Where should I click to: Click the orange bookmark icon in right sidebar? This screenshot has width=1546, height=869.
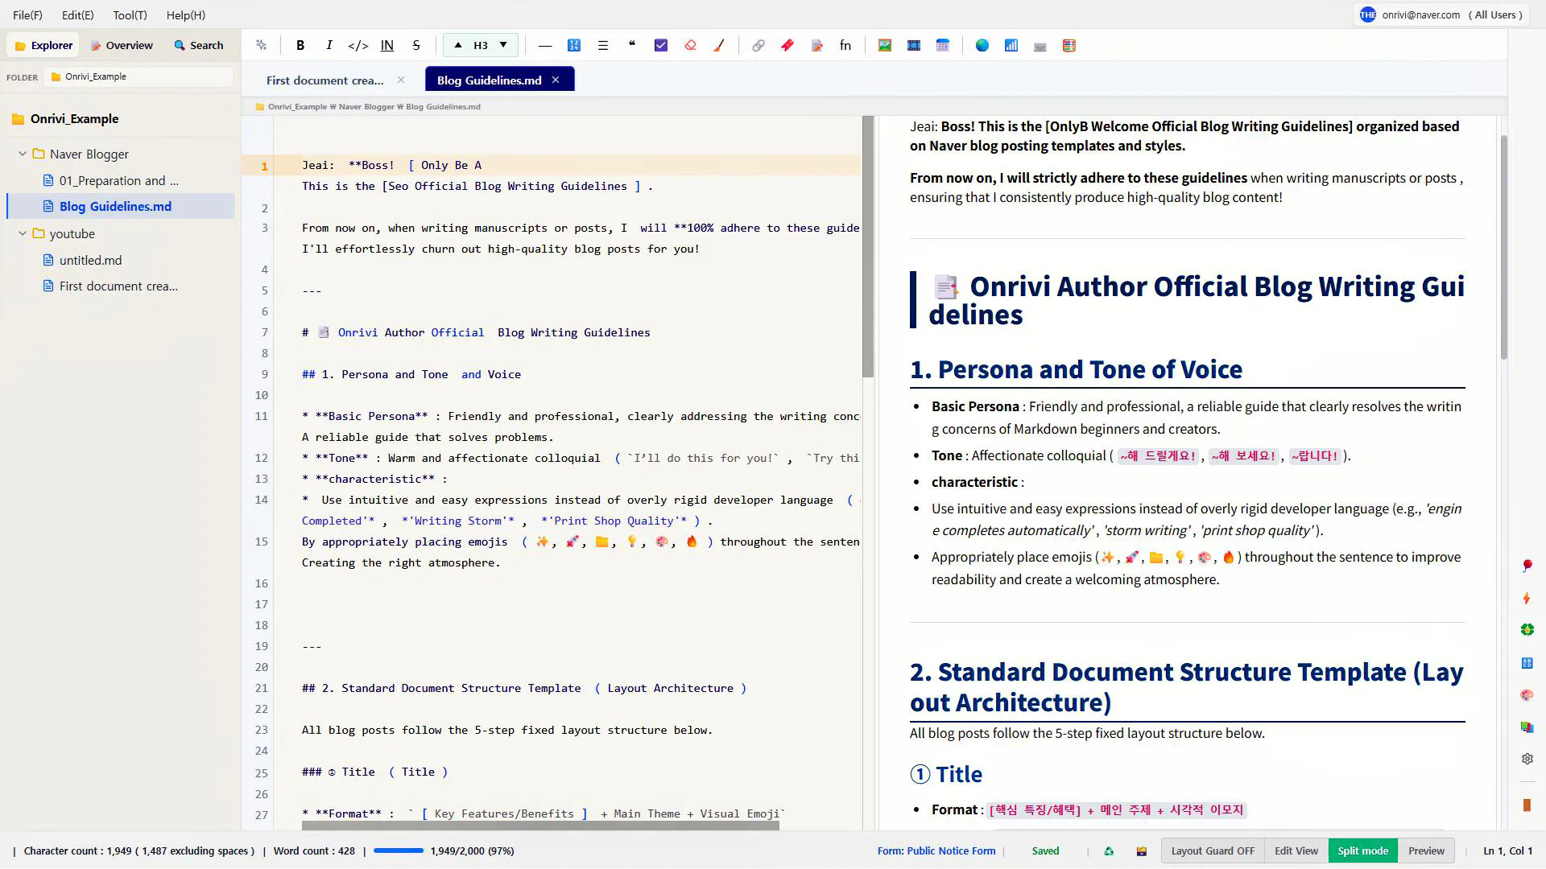[x=1527, y=805]
